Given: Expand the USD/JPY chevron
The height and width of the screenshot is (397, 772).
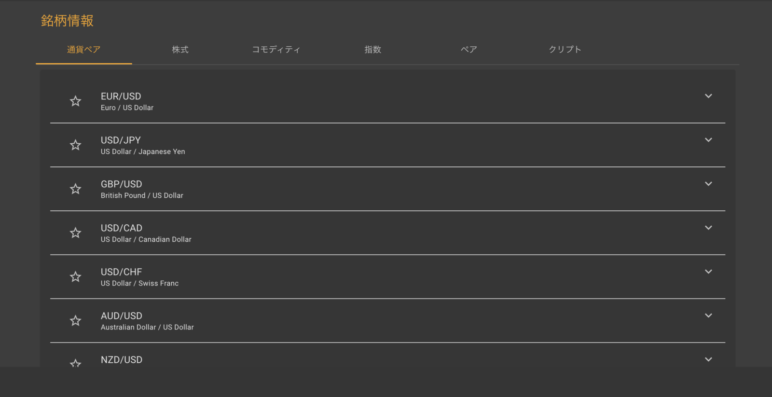Looking at the screenshot, I should coord(708,140).
